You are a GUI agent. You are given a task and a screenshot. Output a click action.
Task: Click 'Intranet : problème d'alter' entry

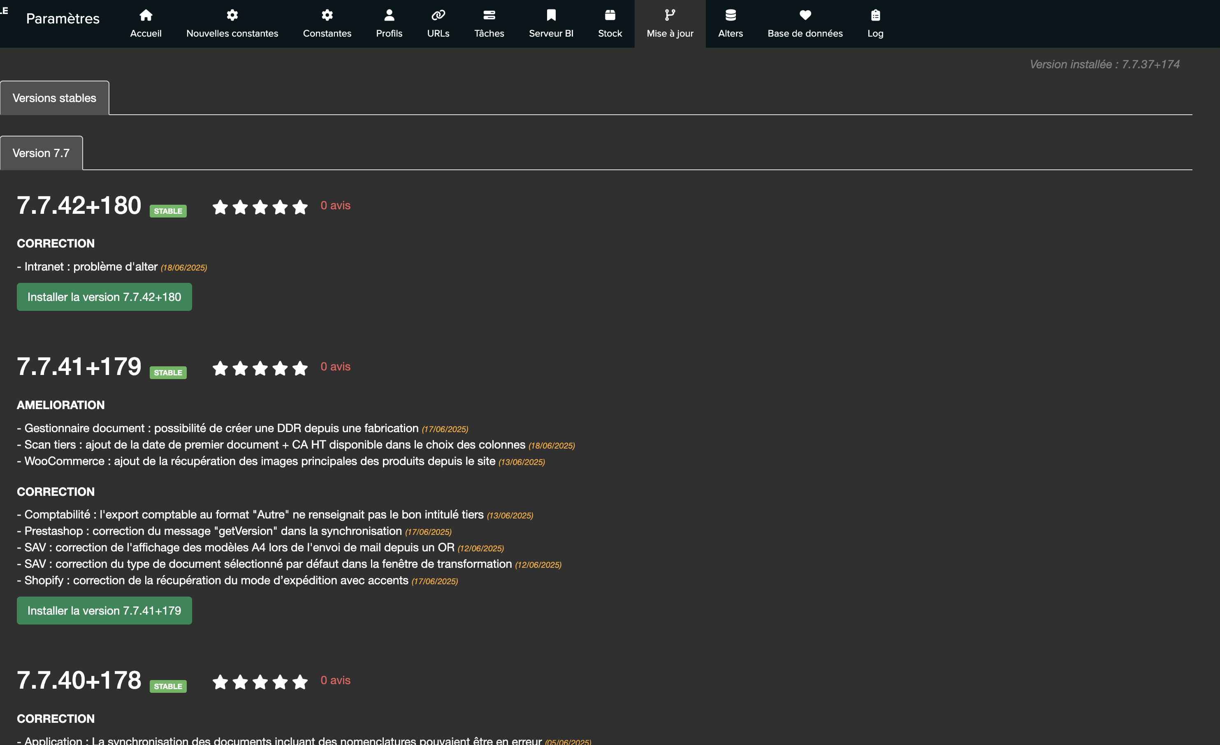(112, 267)
